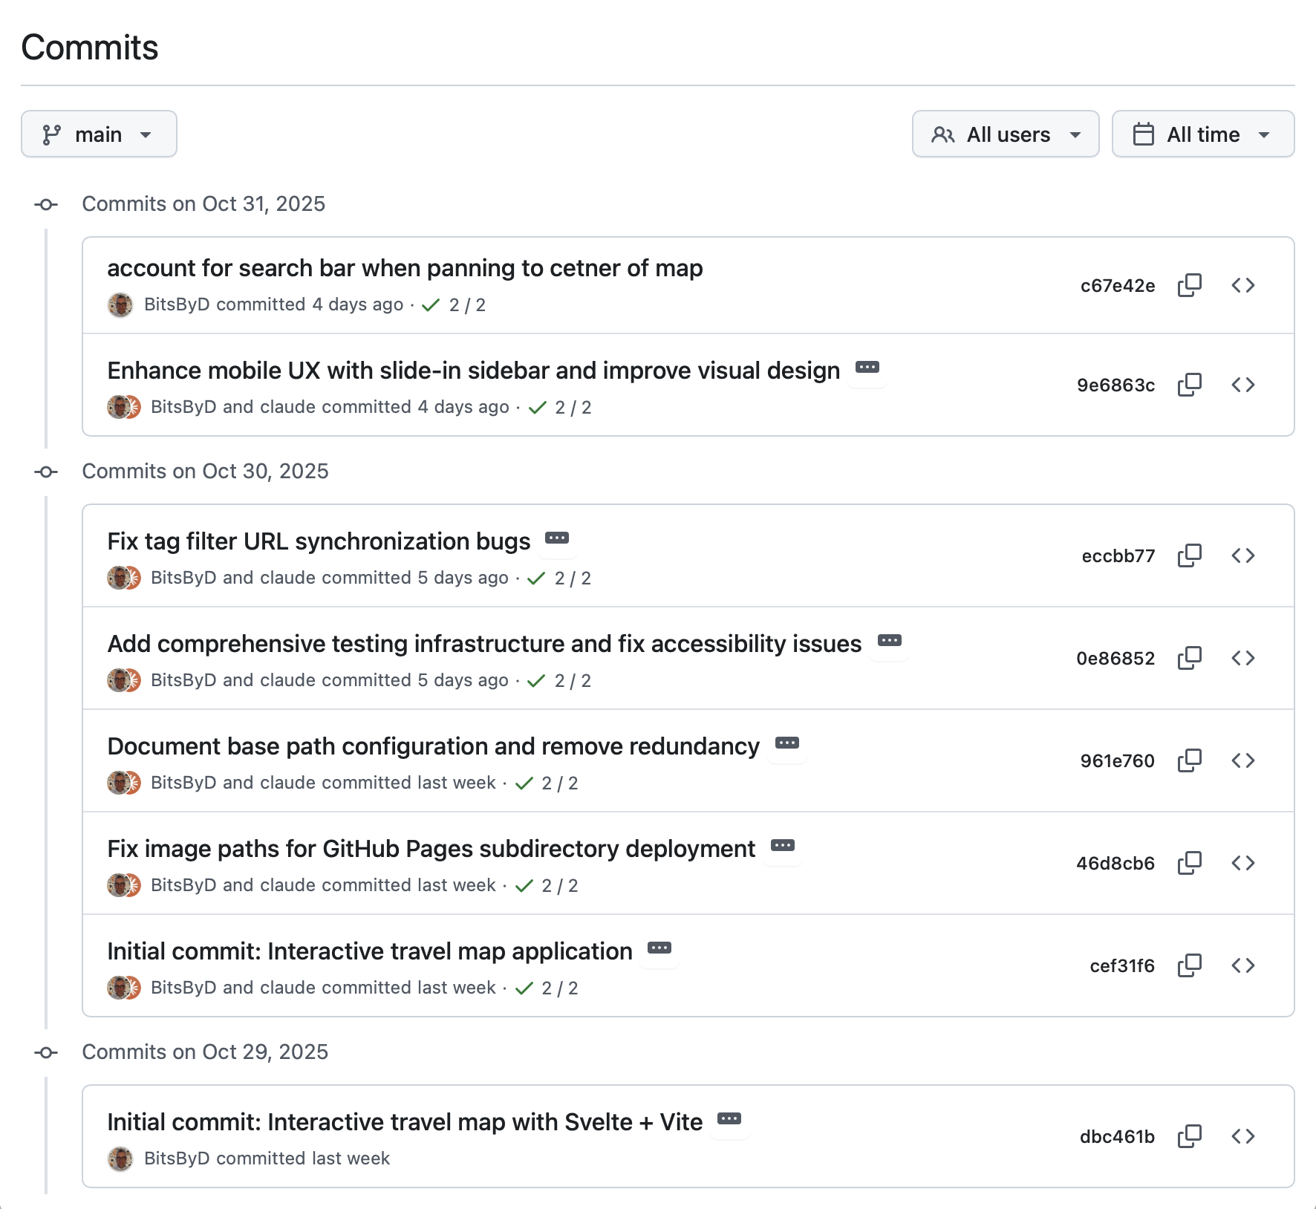Browse code at commit eccbb77
1316x1209 pixels.
[x=1243, y=555]
